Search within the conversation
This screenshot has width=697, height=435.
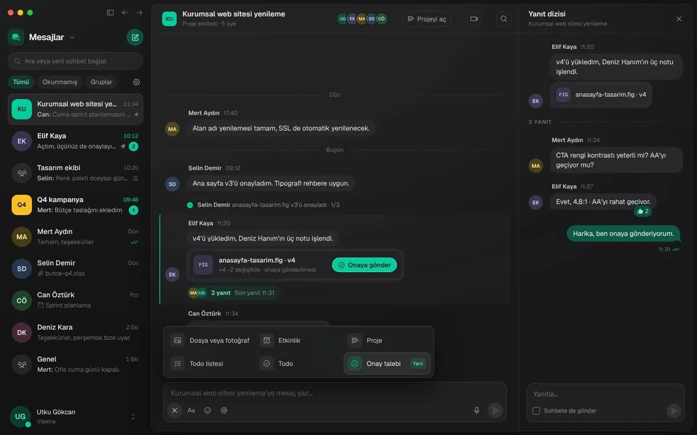[504, 19]
